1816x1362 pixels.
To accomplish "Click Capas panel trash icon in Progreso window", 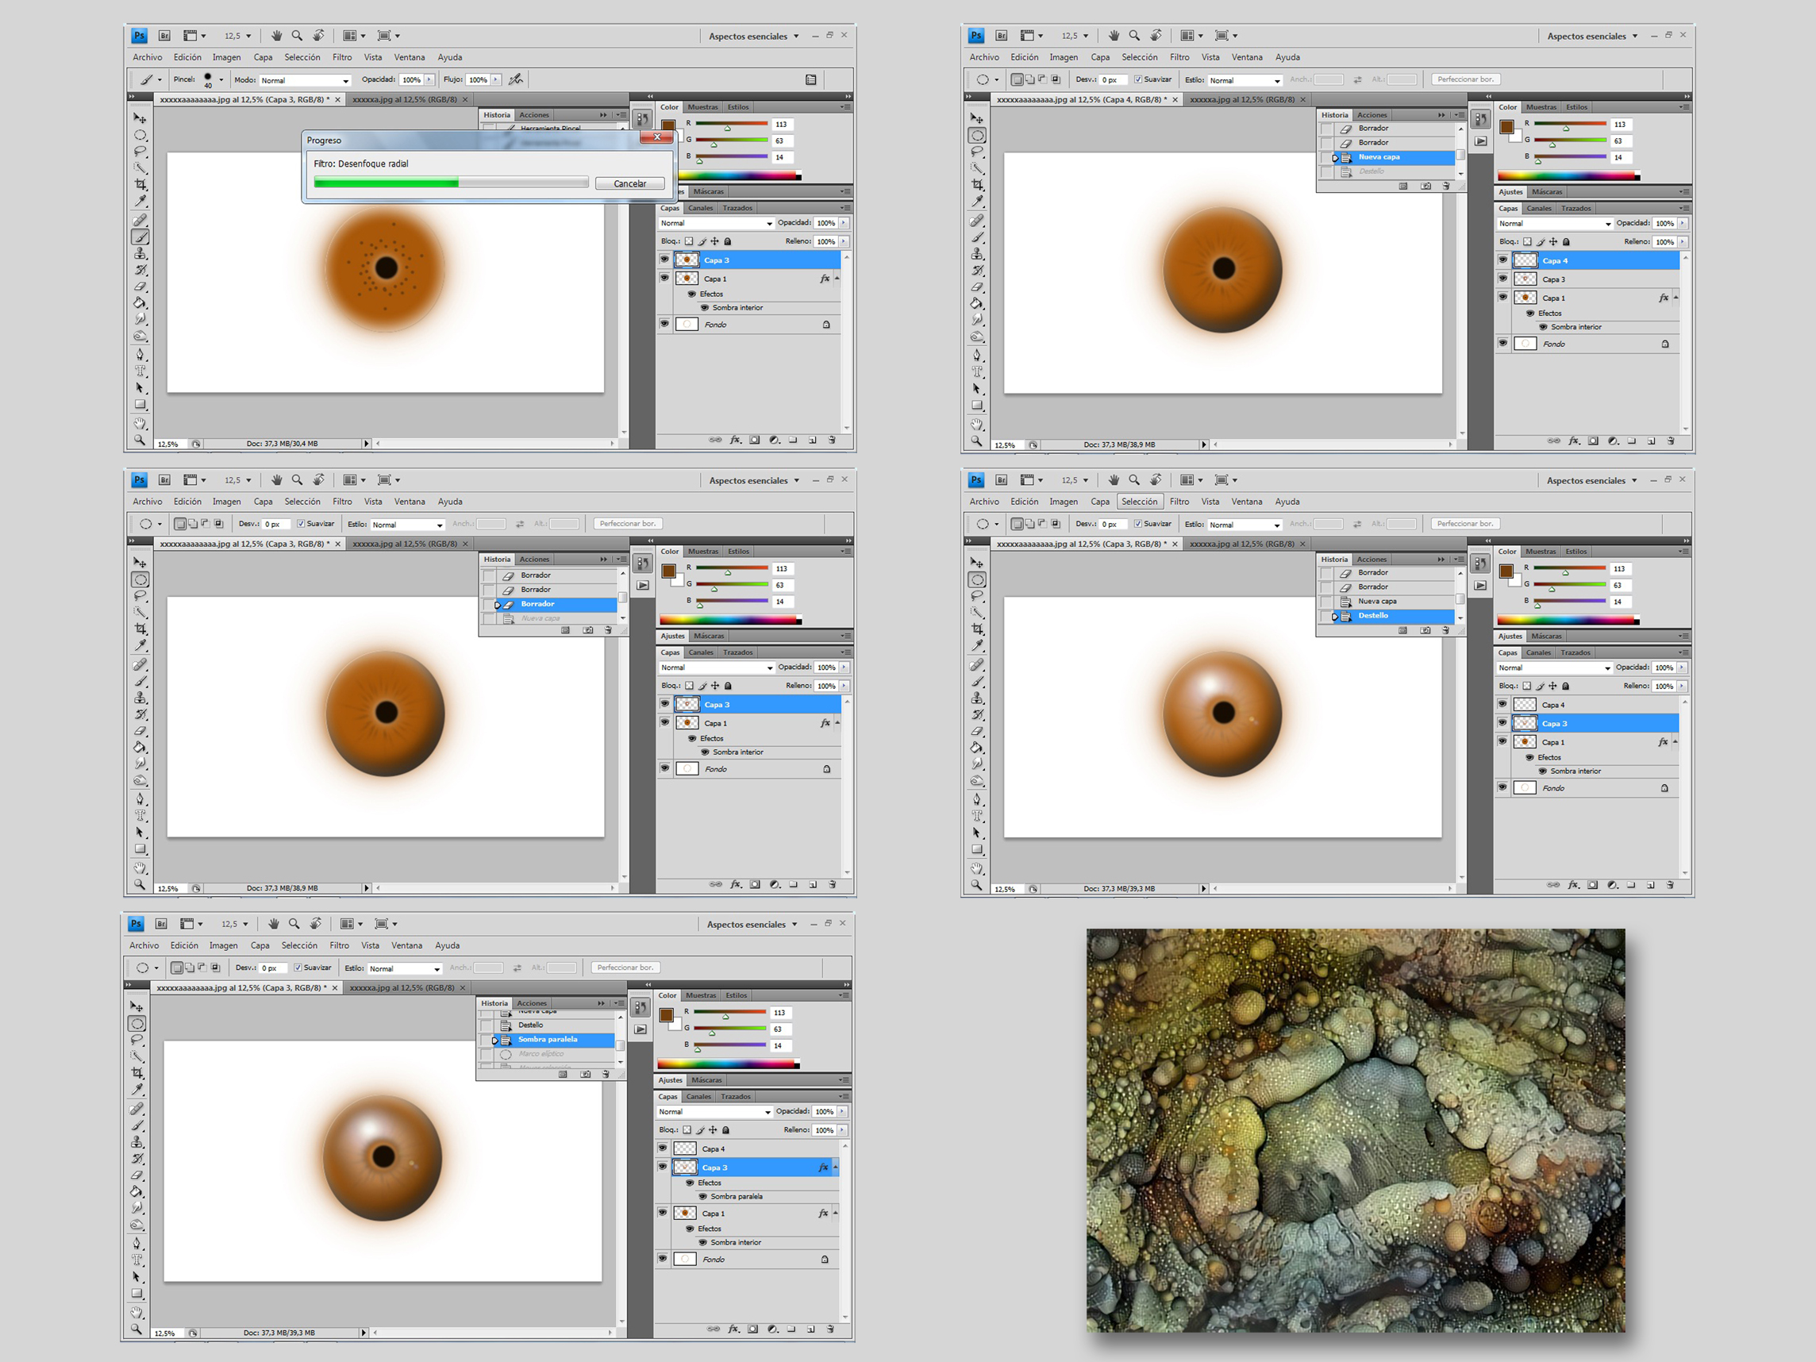I will pos(832,440).
